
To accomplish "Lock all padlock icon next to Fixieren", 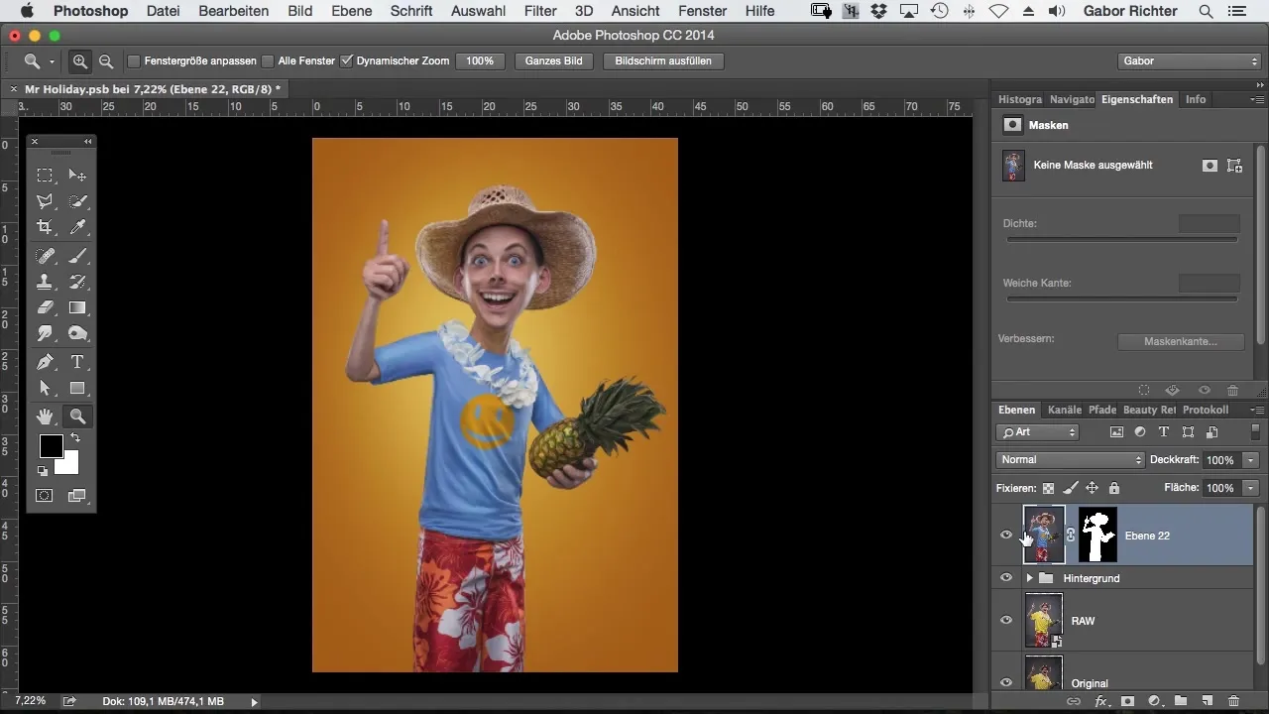I will click(x=1114, y=488).
